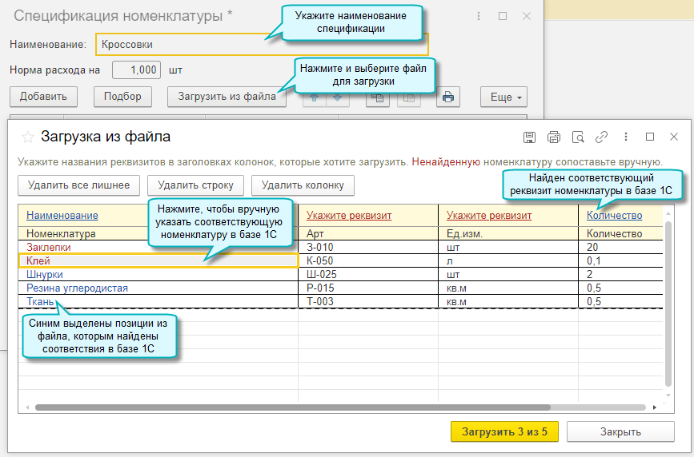Click article cell Ш-025
694x457 pixels.
[x=368, y=275]
